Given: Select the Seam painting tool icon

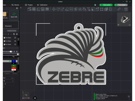Looking at the screenshot, I should 93,9.
